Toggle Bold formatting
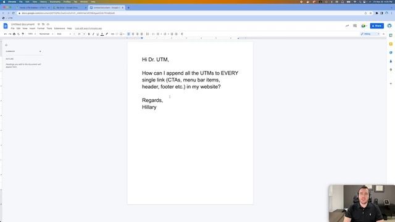395x222 pixels. pyautogui.click(x=89, y=34)
